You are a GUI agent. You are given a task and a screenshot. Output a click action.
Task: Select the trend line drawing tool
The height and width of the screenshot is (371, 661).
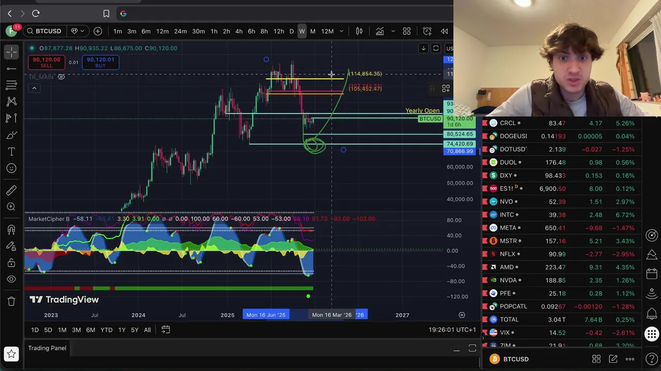pos(11,68)
